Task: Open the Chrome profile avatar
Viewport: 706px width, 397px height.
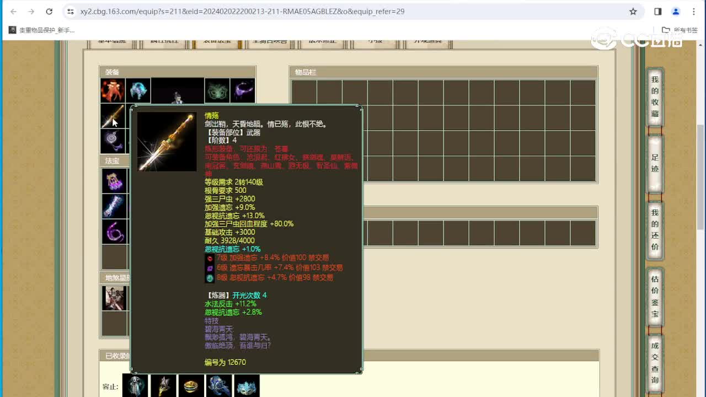Action: [676, 11]
